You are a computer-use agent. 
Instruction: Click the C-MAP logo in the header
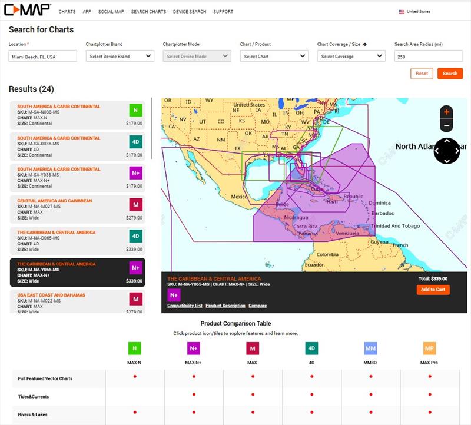(x=27, y=10)
